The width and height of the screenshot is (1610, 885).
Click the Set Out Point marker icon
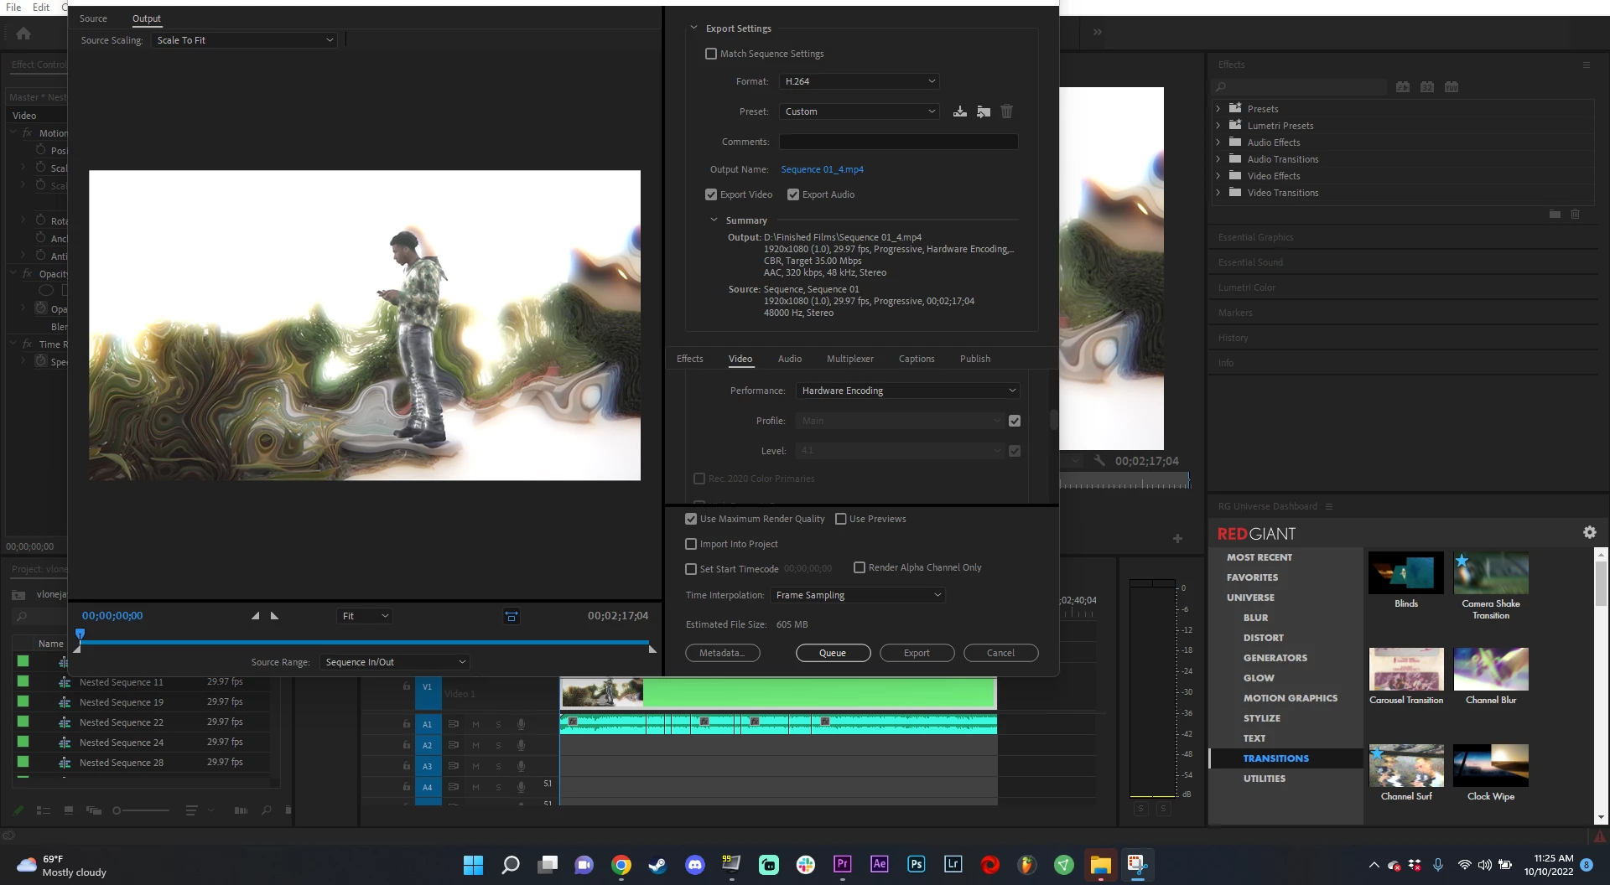[x=274, y=616]
